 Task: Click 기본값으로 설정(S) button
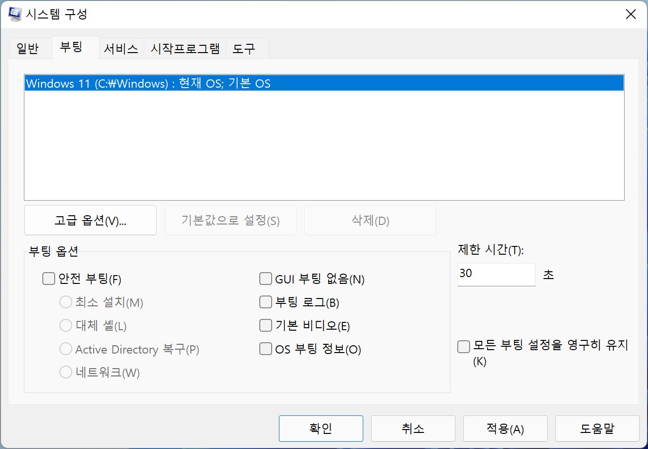(230, 220)
